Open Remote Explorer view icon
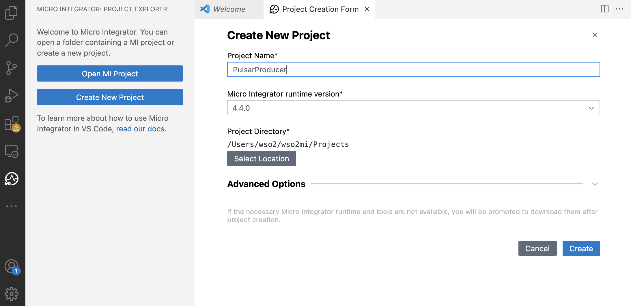The image size is (631, 306). click(x=12, y=151)
